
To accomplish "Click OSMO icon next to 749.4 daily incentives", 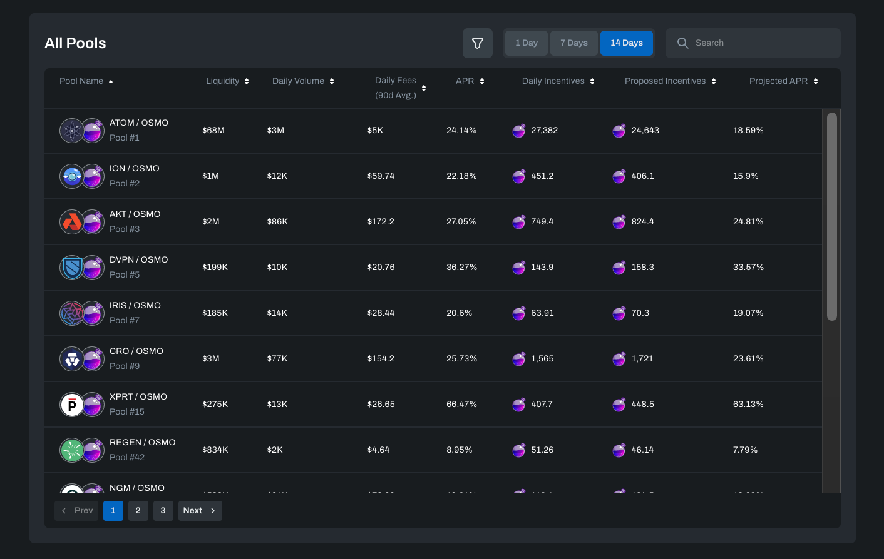I will pos(519,222).
